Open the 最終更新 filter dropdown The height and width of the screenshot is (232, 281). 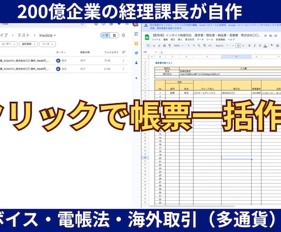pyautogui.click(x=28, y=44)
